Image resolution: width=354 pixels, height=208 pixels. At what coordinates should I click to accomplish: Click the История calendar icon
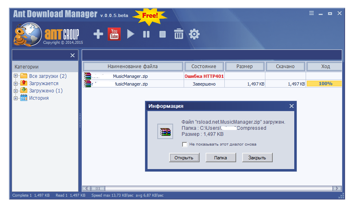coord(24,98)
